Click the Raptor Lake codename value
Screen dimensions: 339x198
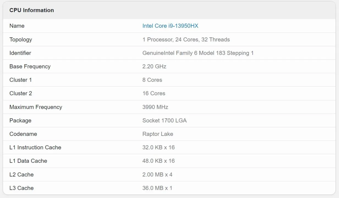[x=158, y=134]
